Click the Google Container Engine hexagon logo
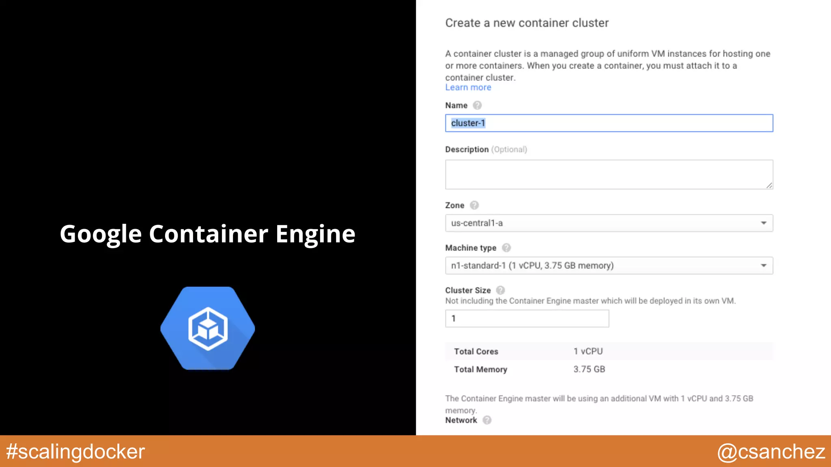The height and width of the screenshot is (467, 831). (208, 328)
